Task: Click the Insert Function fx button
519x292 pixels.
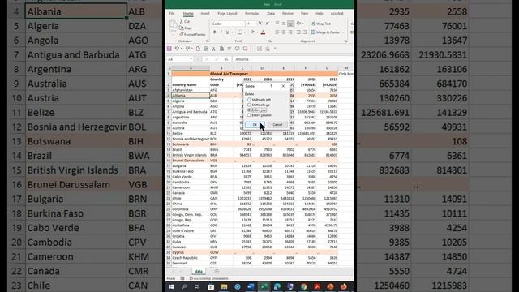Action: (x=226, y=59)
